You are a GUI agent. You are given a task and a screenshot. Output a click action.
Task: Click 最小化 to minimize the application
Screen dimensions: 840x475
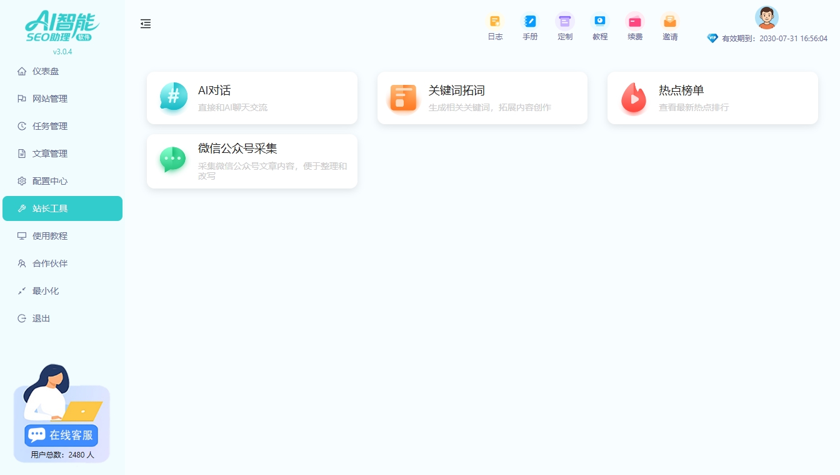click(x=47, y=290)
